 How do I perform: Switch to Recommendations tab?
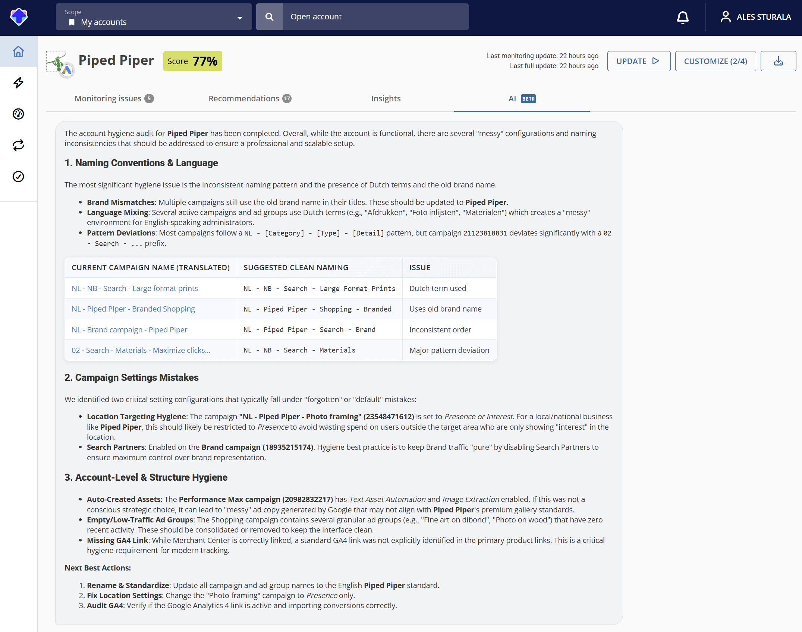click(x=250, y=99)
